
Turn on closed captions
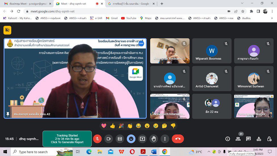click(120, 139)
